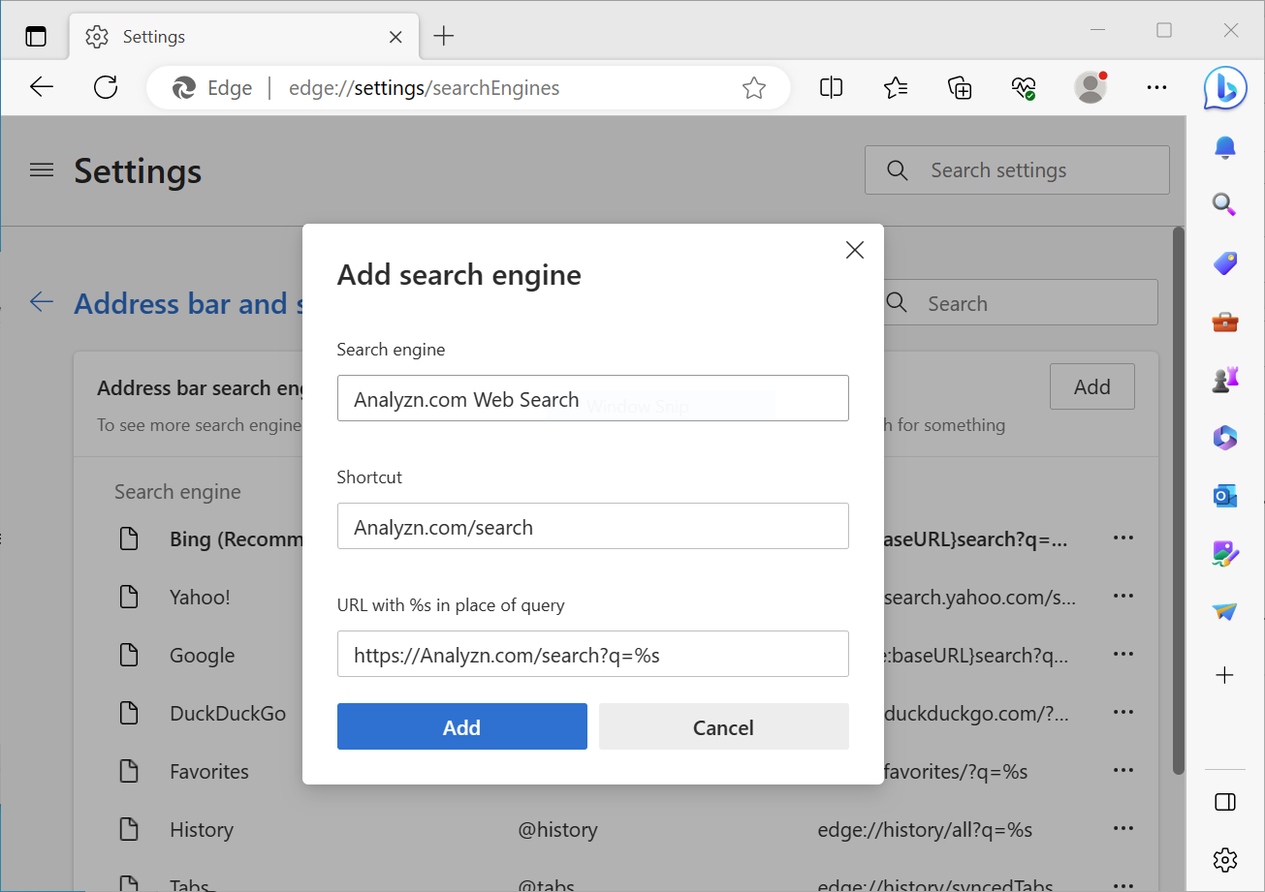This screenshot has width=1265, height=892.
Task: Open Games chess icon in sidebar
Action: click(x=1225, y=380)
